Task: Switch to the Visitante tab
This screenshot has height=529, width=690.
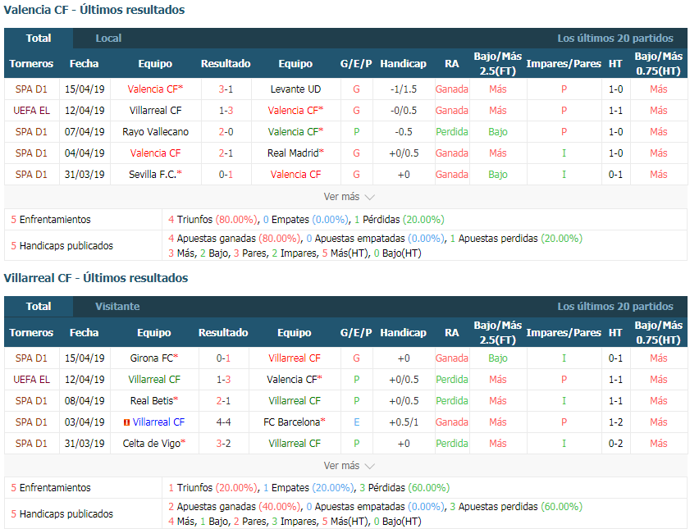Action: tap(117, 307)
